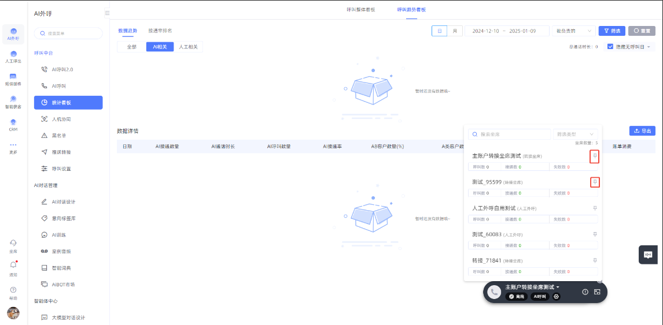663x325 pixels.
Task: Switch the time granularity to 月
Action: pos(455,31)
